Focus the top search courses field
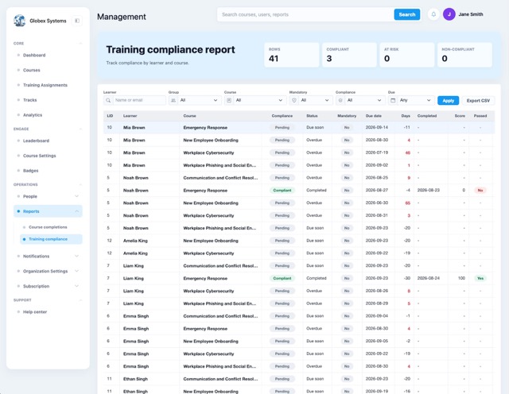 [x=305, y=14]
